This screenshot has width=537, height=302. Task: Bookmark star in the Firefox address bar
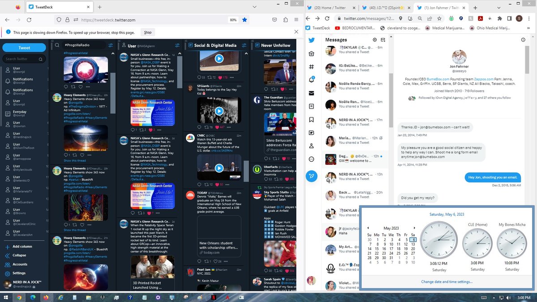point(245,20)
